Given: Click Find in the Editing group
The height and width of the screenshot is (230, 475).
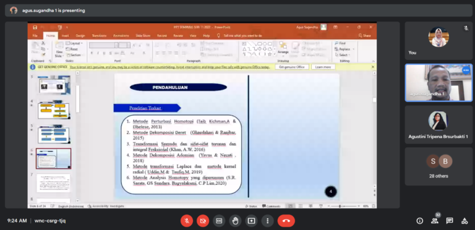Looking at the screenshot, I should click(x=341, y=43).
